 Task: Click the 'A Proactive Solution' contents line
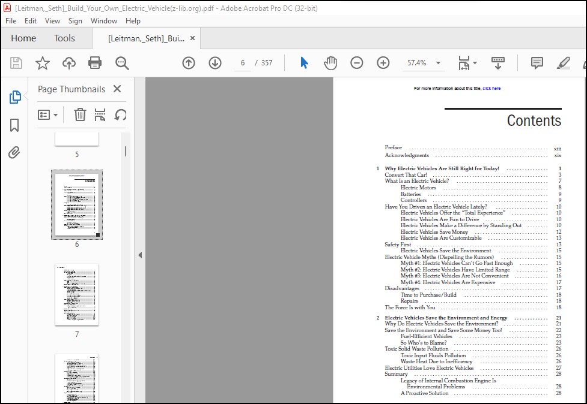pos(424,393)
